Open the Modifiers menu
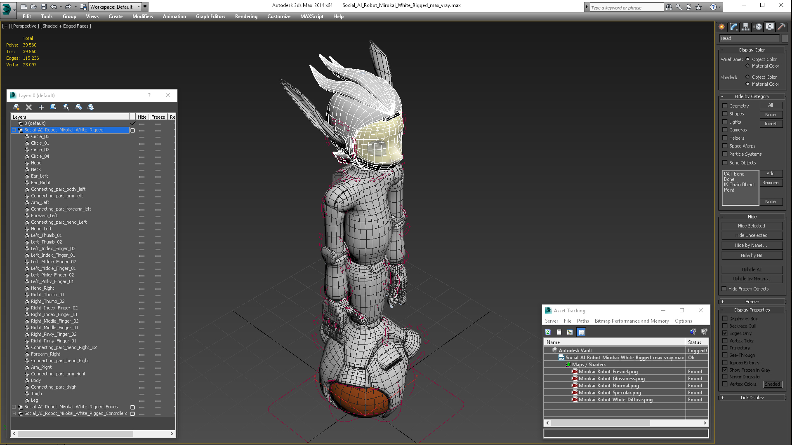Image resolution: width=792 pixels, height=445 pixels. 142,16
